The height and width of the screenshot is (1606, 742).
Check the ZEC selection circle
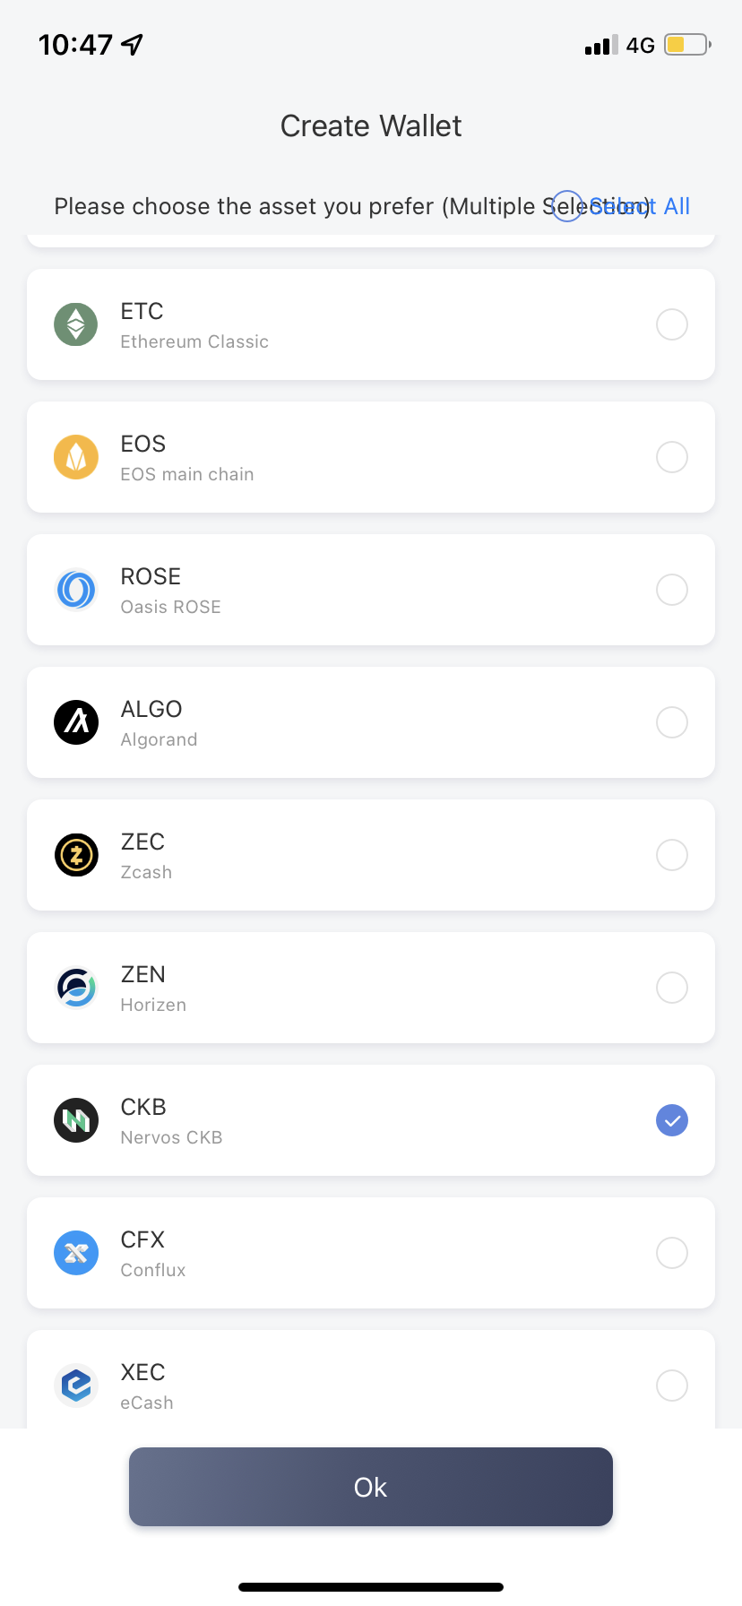672,855
